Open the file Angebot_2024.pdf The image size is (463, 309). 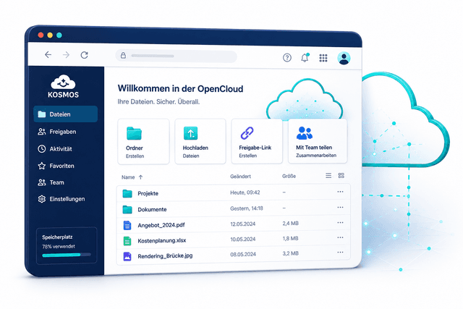tap(161, 225)
